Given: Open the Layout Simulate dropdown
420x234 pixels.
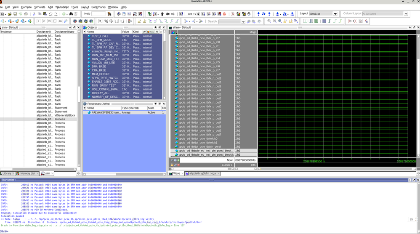Looking at the screenshot, I should point(335,14).
